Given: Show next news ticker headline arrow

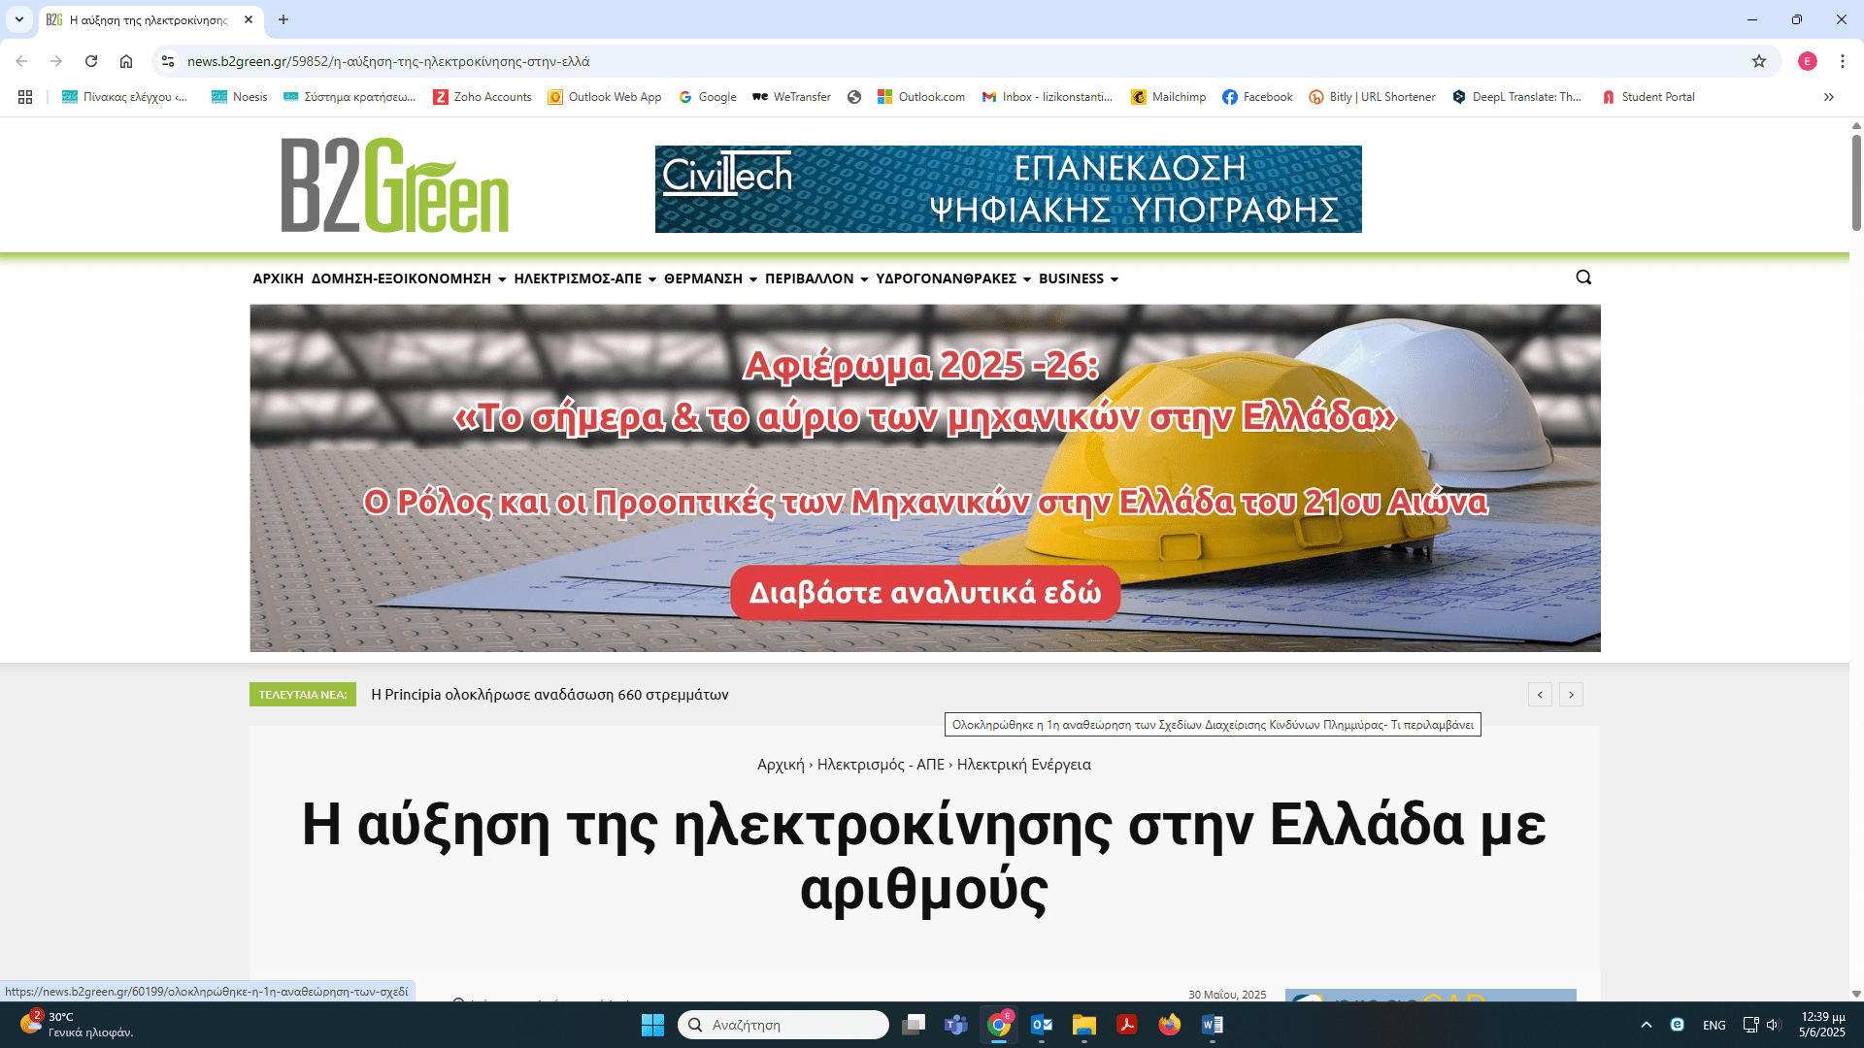Looking at the screenshot, I should click(1571, 695).
